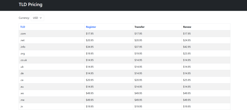Click .com register price $17.95

90,34
